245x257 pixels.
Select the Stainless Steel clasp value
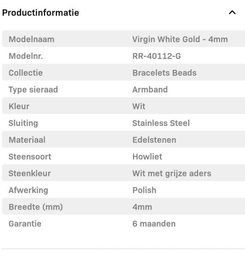(x=161, y=123)
